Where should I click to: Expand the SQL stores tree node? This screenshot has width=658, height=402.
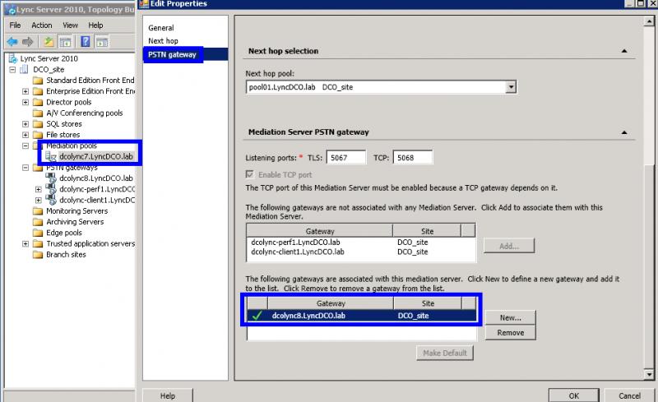(x=25, y=124)
